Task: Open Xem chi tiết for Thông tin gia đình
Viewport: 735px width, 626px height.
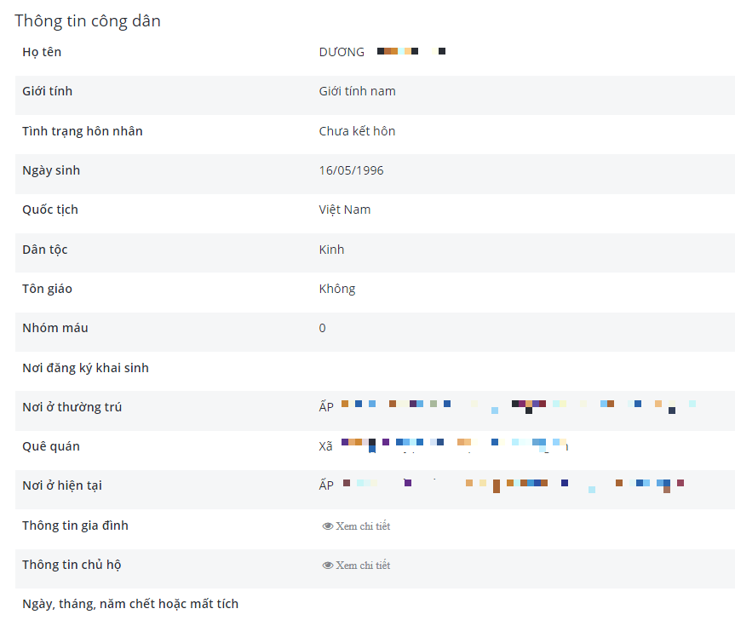Action: click(x=363, y=526)
